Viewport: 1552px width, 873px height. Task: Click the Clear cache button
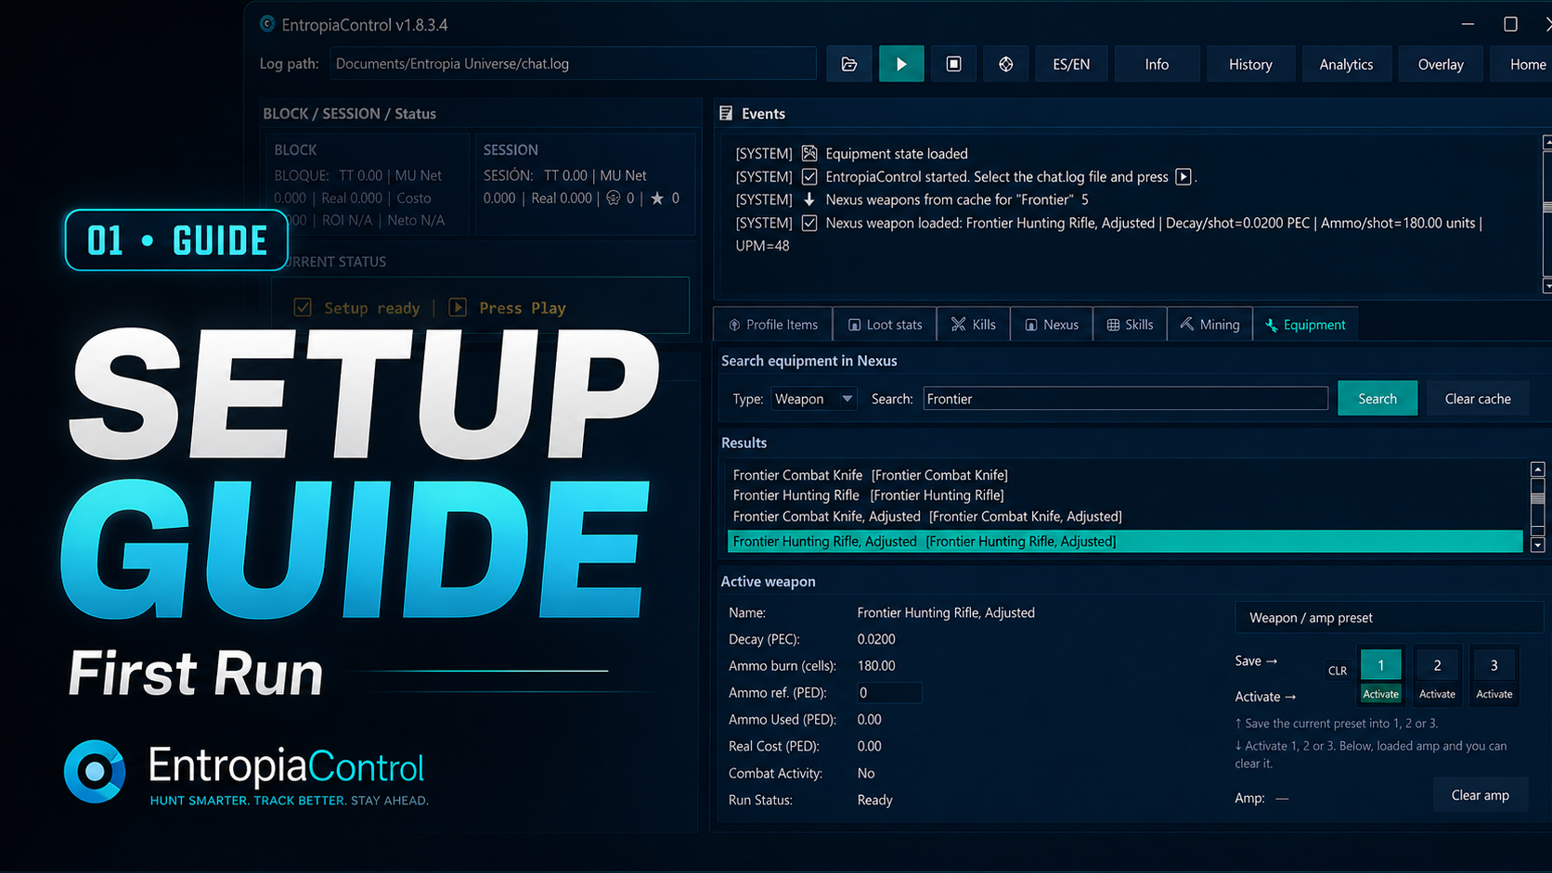[1478, 398]
